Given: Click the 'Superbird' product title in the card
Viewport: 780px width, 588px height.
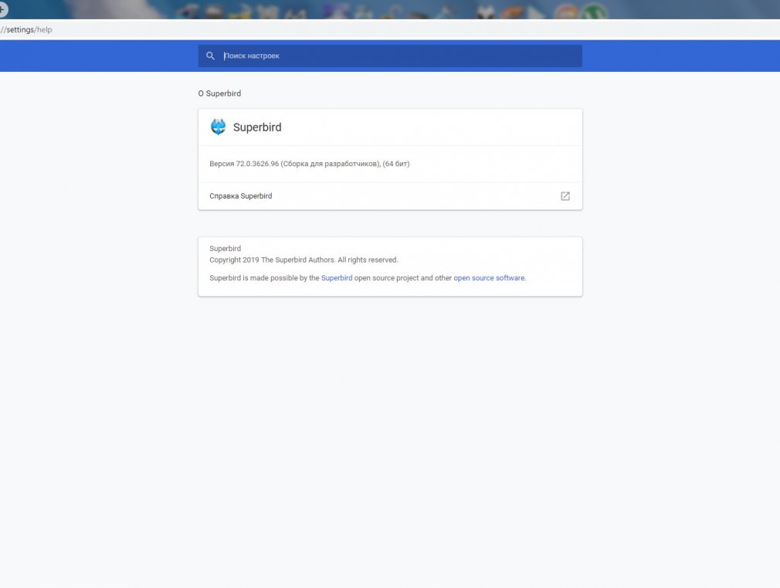Looking at the screenshot, I should (257, 127).
